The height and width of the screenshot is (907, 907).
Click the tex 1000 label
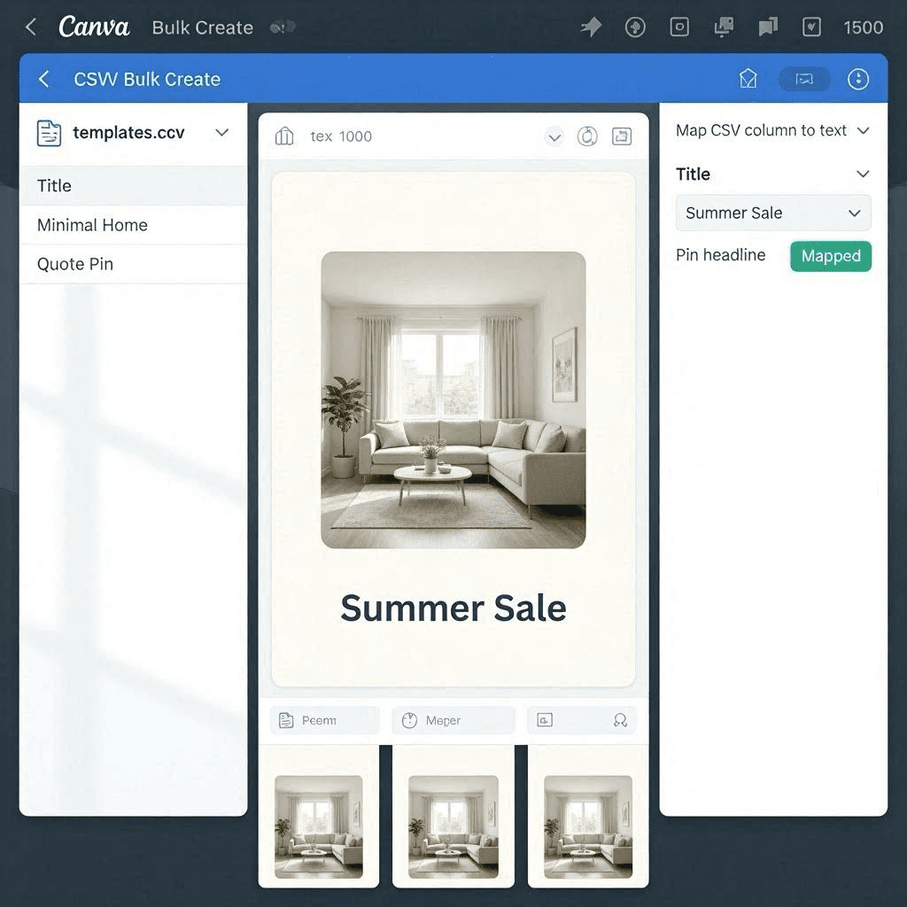point(341,136)
